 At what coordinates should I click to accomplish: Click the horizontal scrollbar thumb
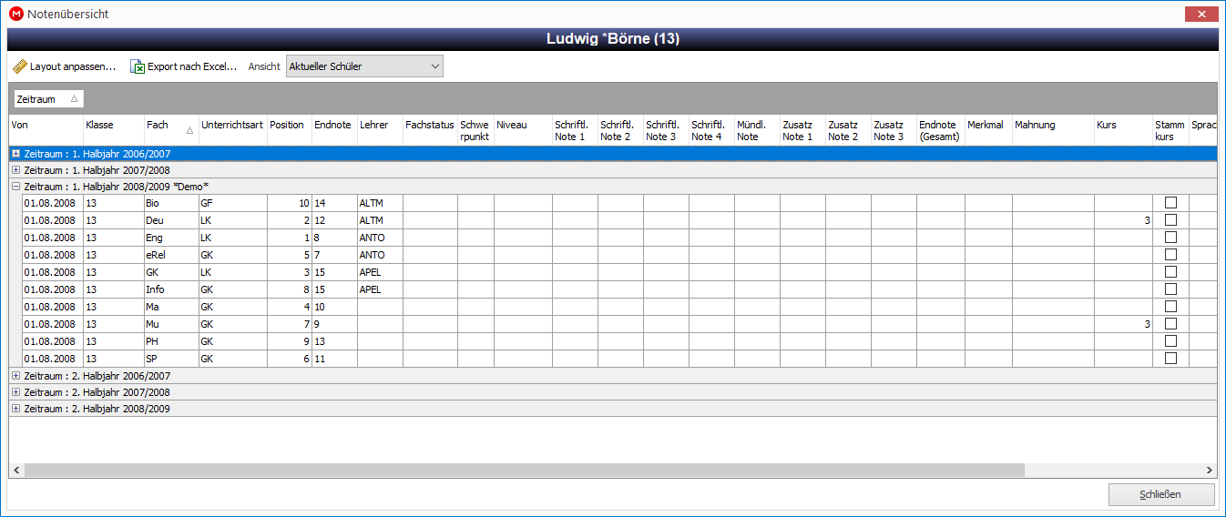click(x=525, y=471)
